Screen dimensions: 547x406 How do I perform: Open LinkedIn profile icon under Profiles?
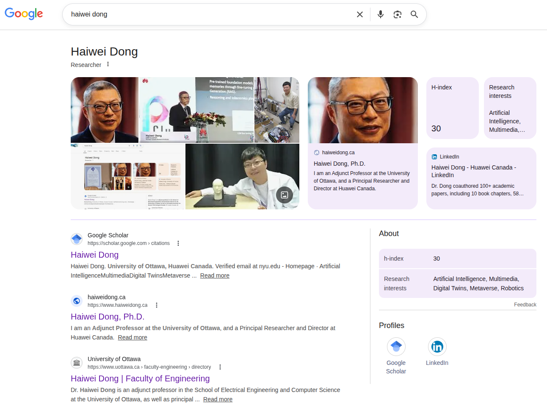[x=437, y=347]
